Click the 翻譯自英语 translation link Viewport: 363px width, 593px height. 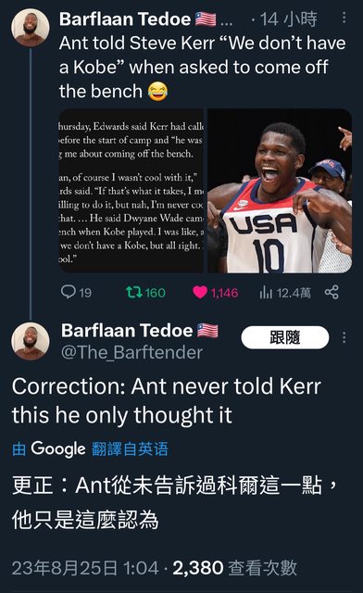click(130, 449)
